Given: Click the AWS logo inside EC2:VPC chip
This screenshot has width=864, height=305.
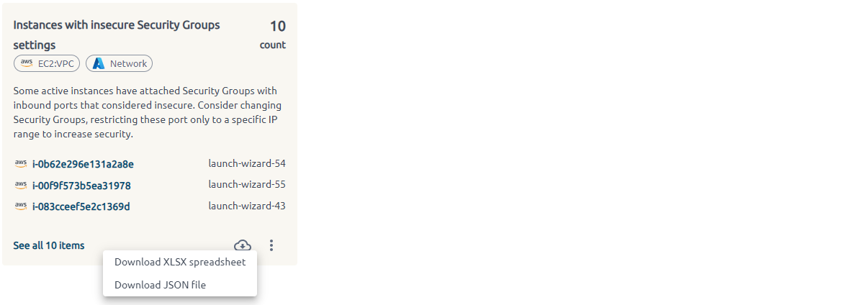Looking at the screenshot, I should point(27,63).
